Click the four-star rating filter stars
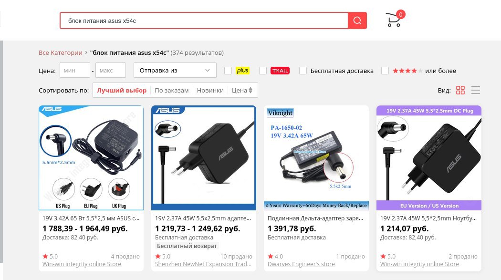The width and height of the screenshot is (501, 280). [407, 71]
